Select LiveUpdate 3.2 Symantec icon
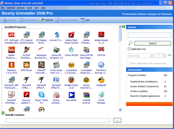The height and width of the screenshot is (129, 174). pos(71,65)
